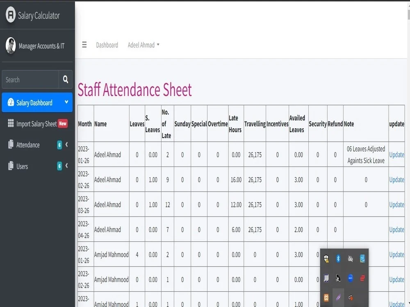Select the Dashboard menu item
Viewport: 410px width, 307px height.
107,45
